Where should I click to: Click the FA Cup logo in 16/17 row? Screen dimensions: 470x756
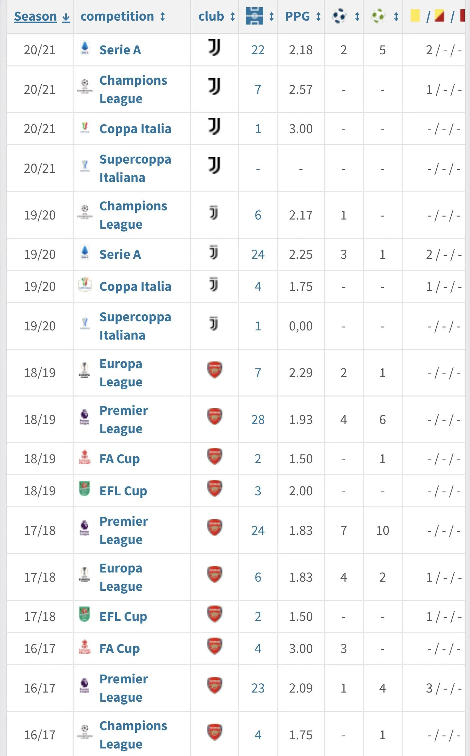click(x=84, y=646)
